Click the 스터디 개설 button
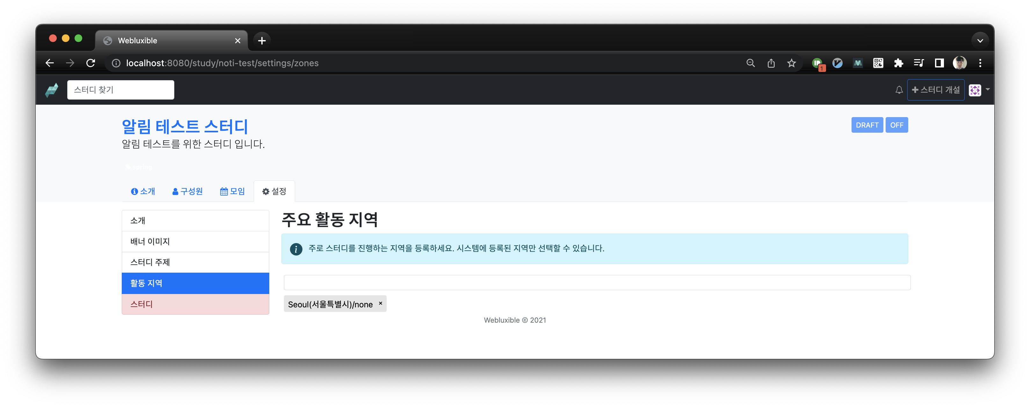Image resolution: width=1030 pixels, height=406 pixels. pos(935,90)
